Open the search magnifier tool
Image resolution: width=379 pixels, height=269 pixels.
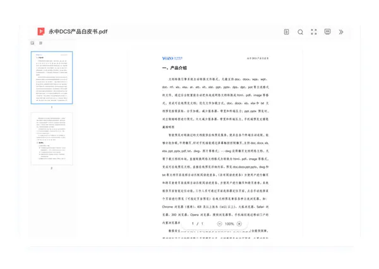click(301, 32)
